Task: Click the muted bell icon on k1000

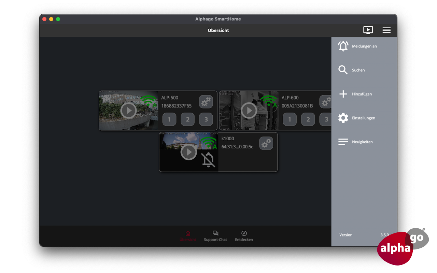Action: (x=208, y=160)
